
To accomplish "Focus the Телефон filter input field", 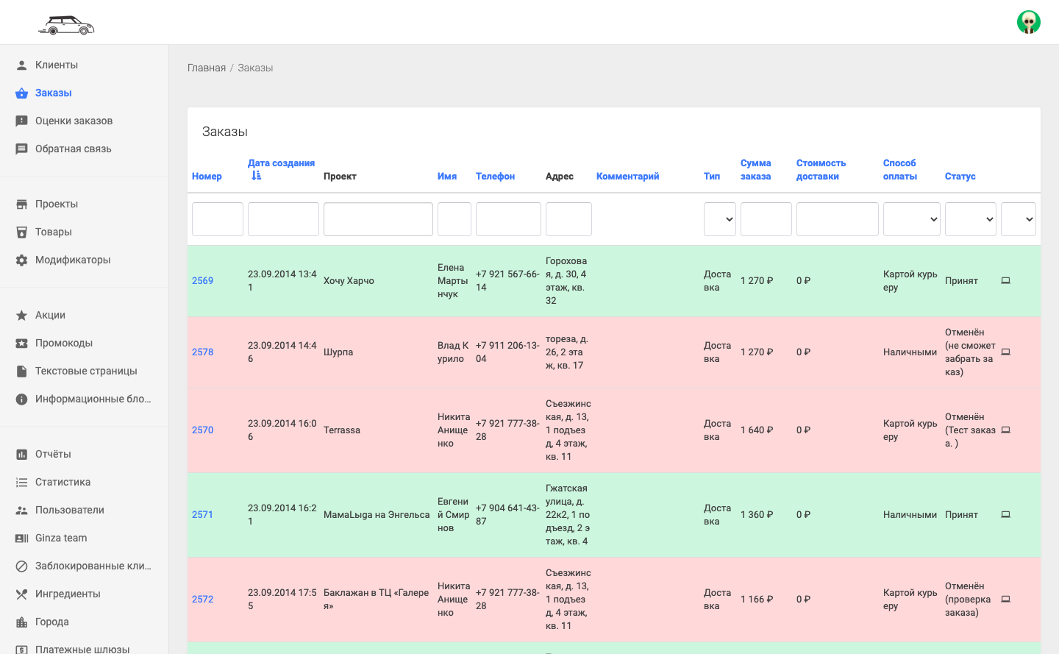I will (508, 219).
